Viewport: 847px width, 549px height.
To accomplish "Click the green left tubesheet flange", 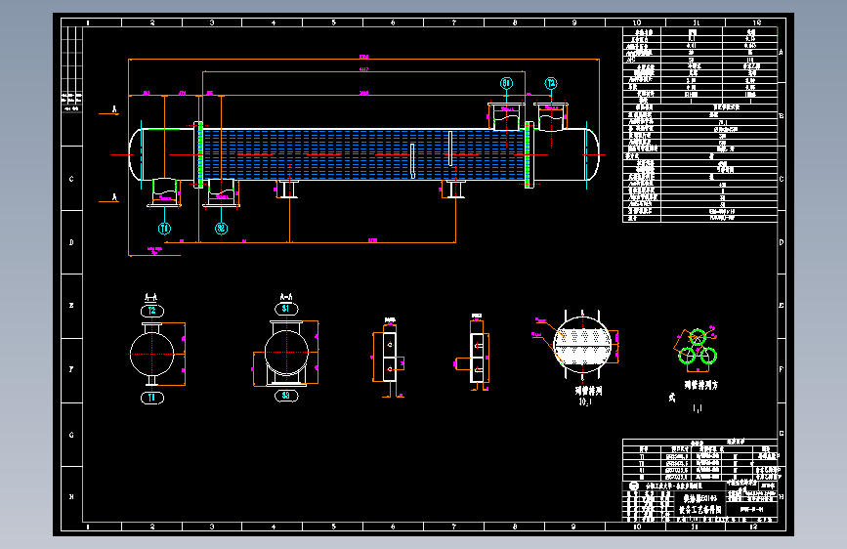I will 201,154.
